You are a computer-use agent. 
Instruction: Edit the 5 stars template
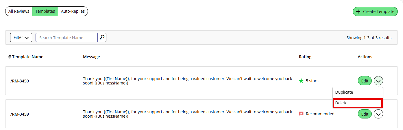[365, 81]
